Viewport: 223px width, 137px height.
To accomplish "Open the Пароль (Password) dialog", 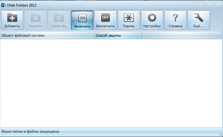I will tap(129, 20).
